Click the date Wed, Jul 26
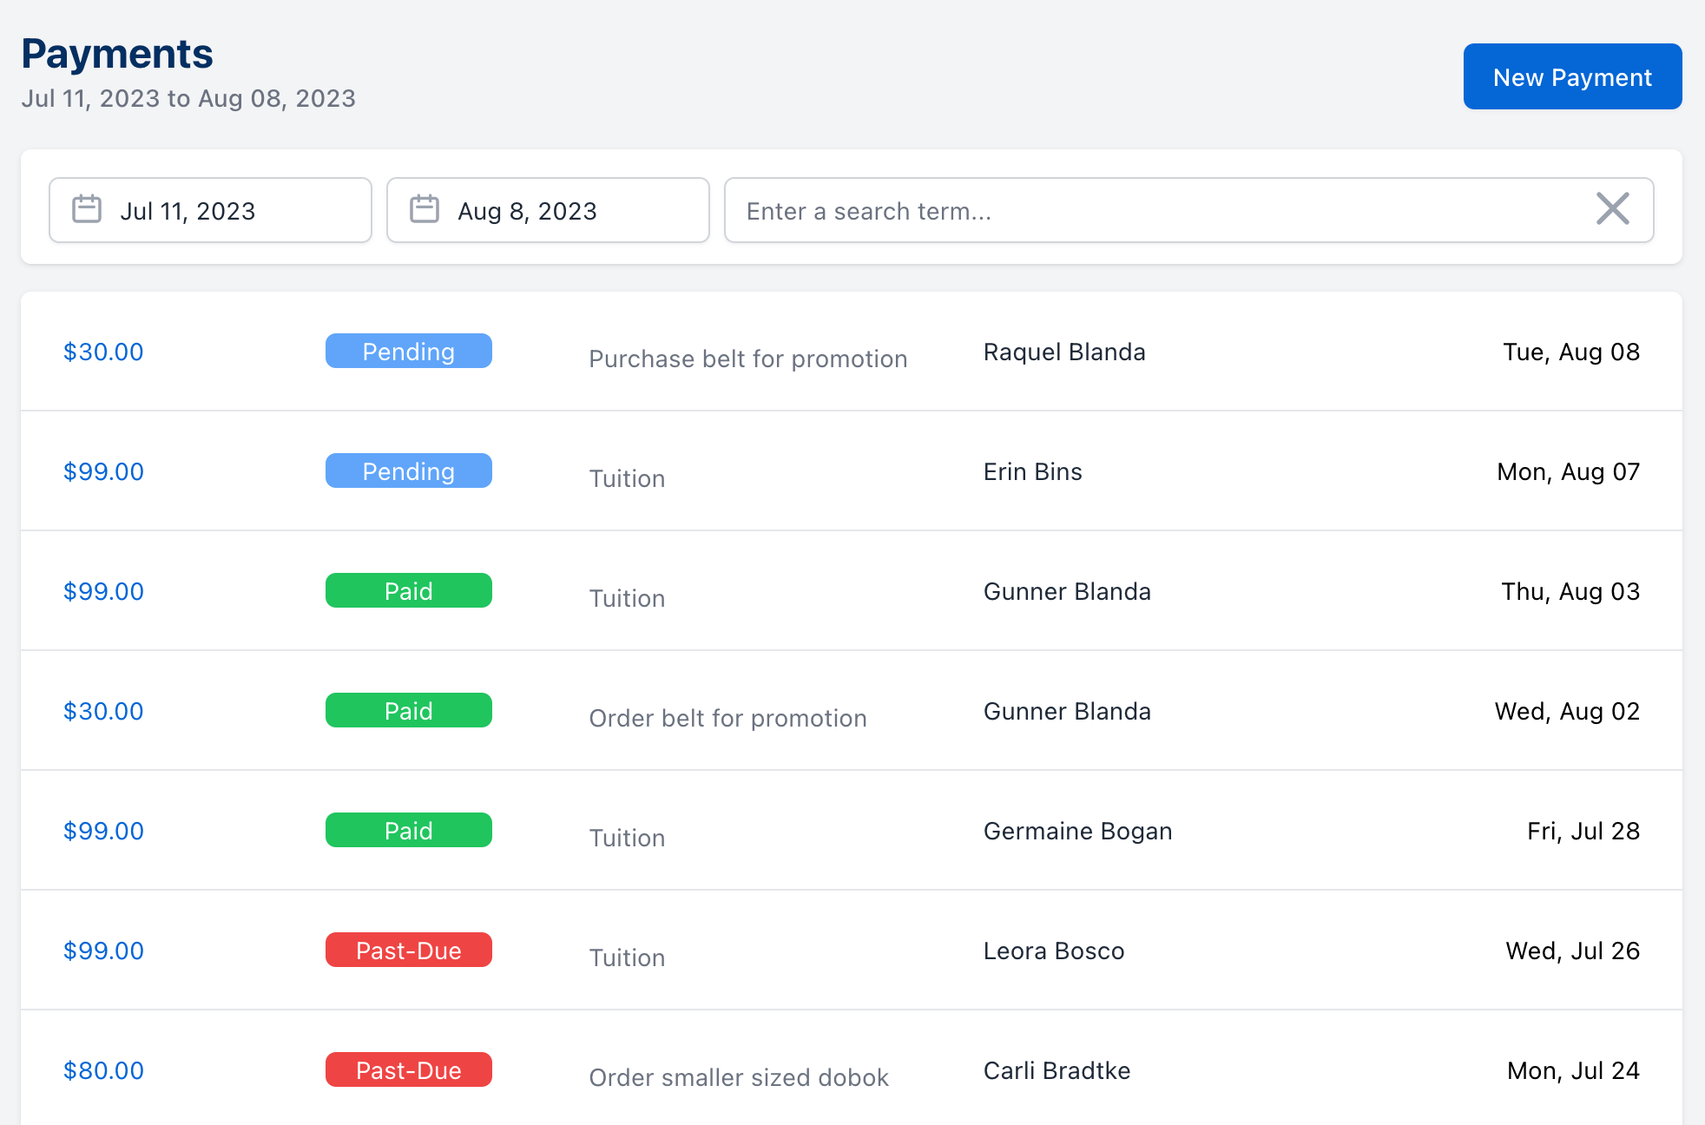The width and height of the screenshot is (1705, 1125). tap(1573, 951)
